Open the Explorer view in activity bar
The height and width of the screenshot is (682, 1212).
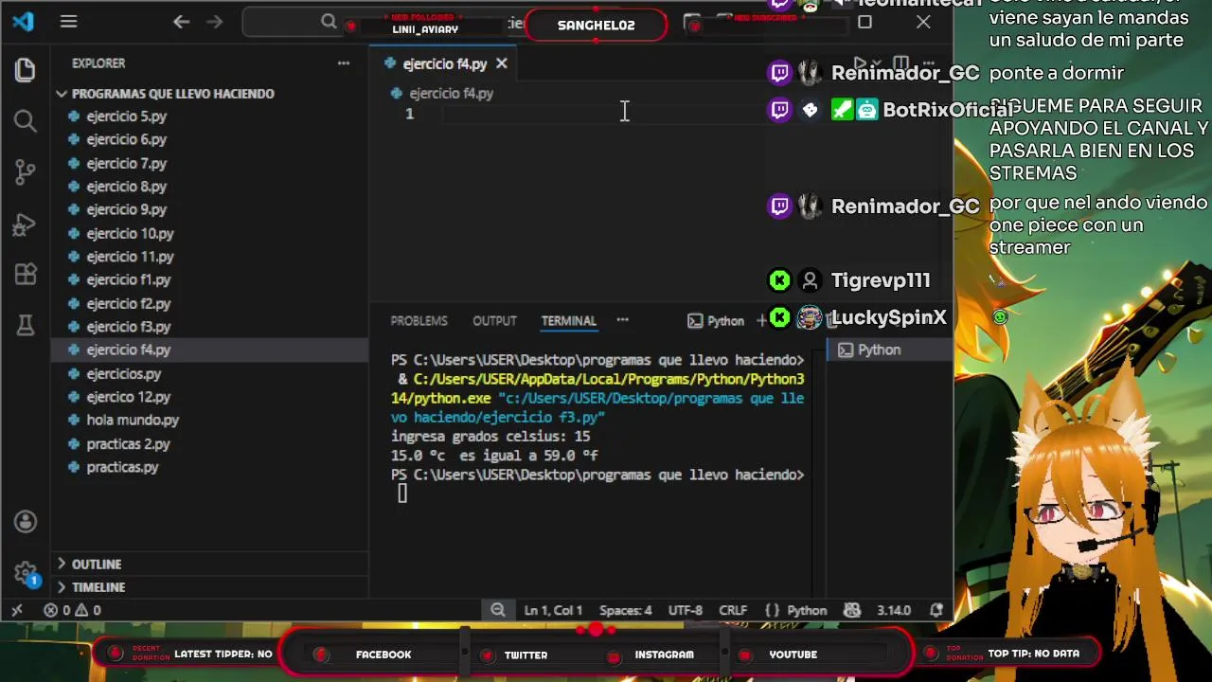coord(26,69)
